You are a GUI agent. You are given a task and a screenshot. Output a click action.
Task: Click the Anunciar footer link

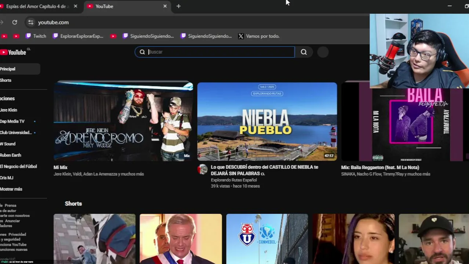tap(12, 221)
